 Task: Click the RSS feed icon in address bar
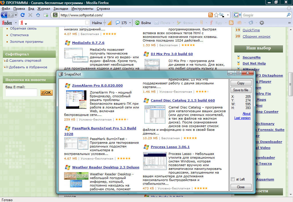click(211, 15)
